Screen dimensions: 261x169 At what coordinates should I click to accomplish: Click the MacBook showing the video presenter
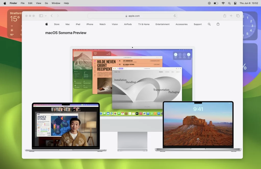point(66,127)
